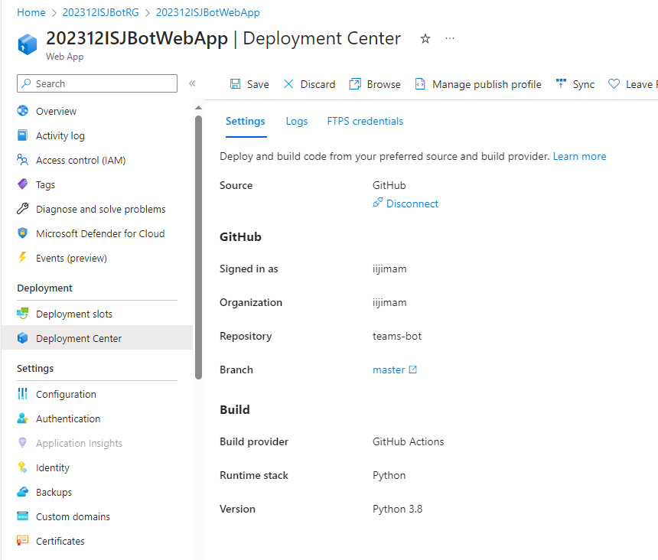Click the Discard X icon
Screen dimensions: 658x560
[288, 84]
